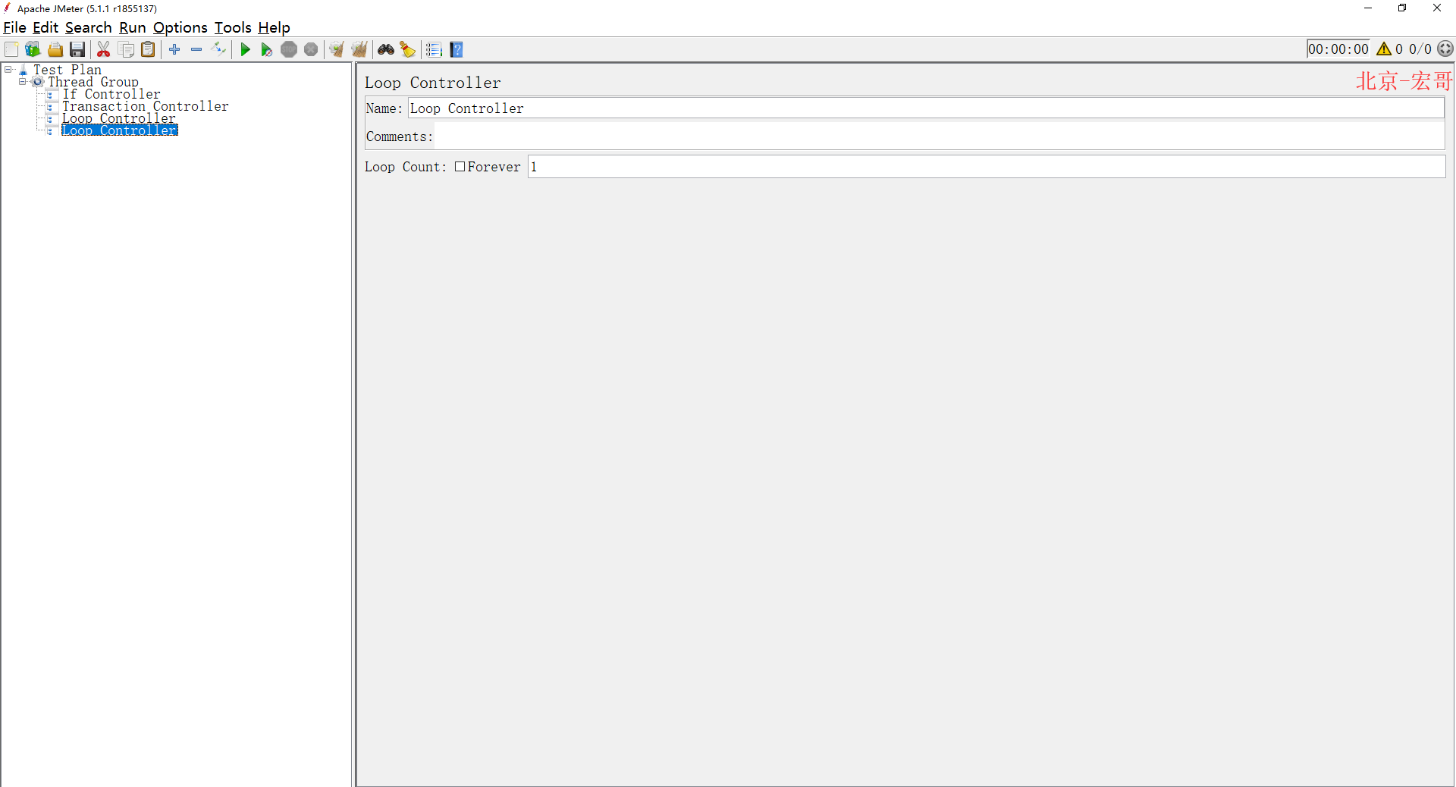Click the Test Plan flask icon
Viewport: 1456px width, 787px height.
point(24,70)
